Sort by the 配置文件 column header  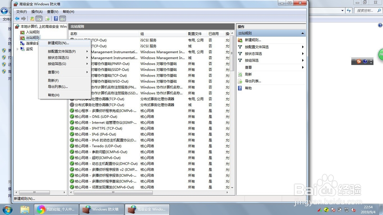coord(196,34)
